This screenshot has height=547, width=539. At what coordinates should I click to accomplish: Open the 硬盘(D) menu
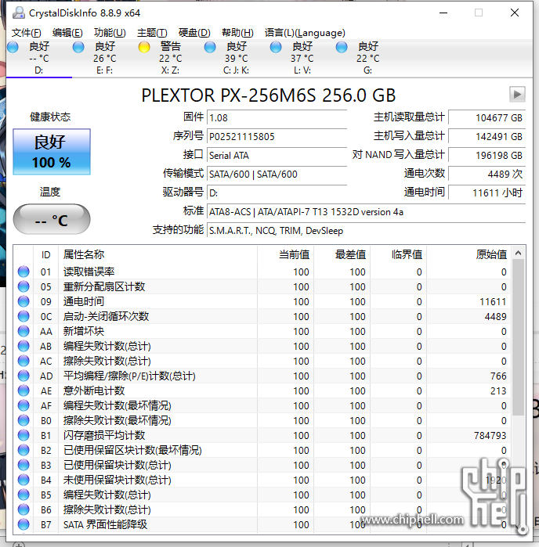click(x=194, y=33)
